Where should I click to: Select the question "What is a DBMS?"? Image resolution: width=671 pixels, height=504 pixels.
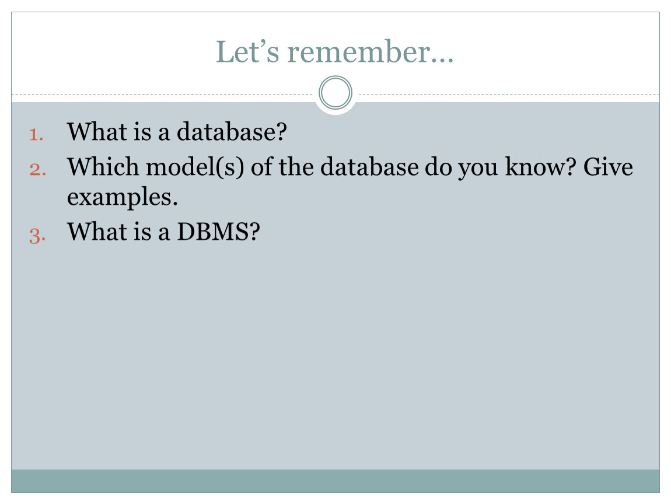tap(163, 232)
